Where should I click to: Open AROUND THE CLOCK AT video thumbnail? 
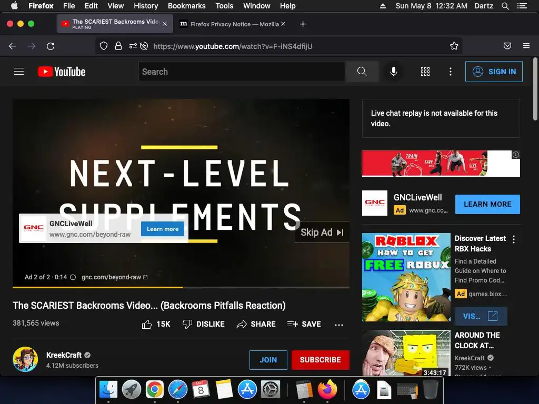point(406,353)
